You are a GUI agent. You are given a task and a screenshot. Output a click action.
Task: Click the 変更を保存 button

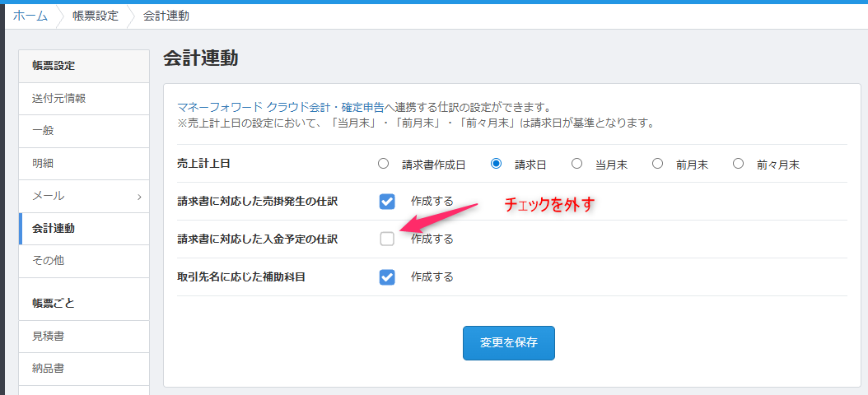tap(508, 343)
